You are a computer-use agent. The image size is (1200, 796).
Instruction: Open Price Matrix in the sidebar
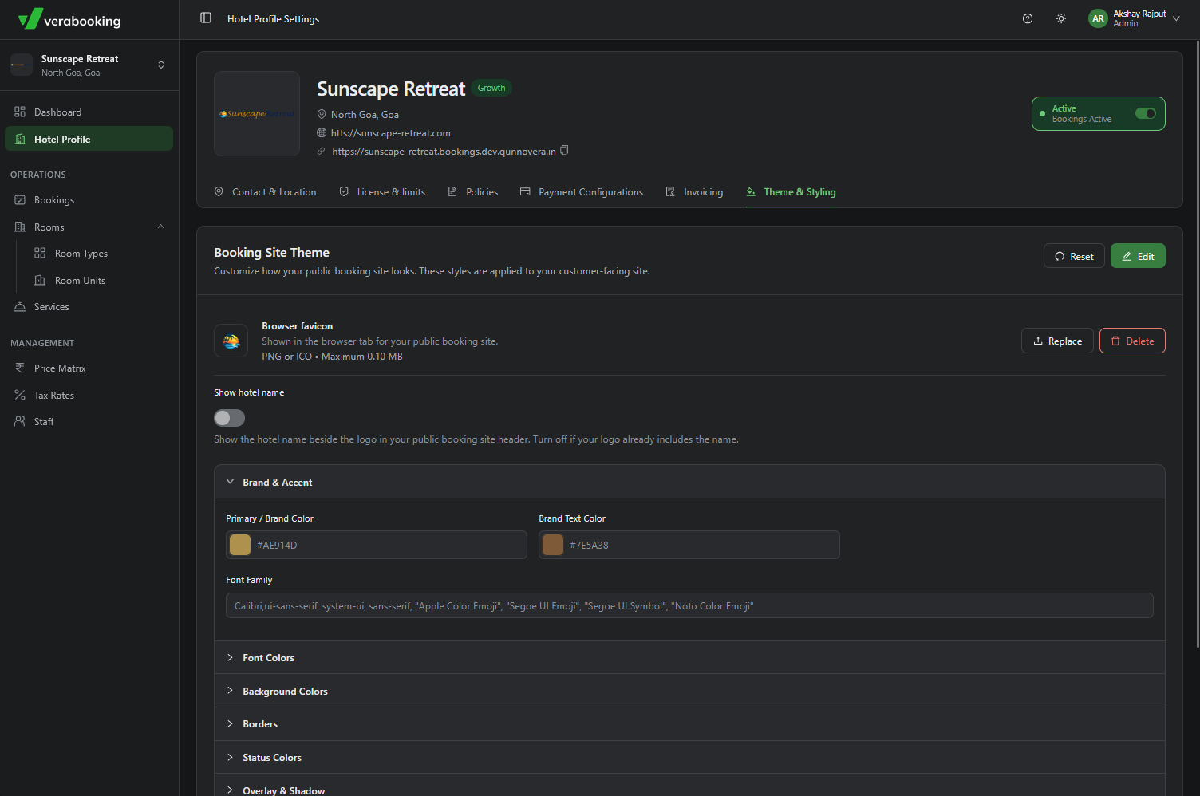pos(89,368)
